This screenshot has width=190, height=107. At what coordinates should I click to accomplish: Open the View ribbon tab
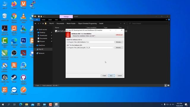(x=56, y=20)
